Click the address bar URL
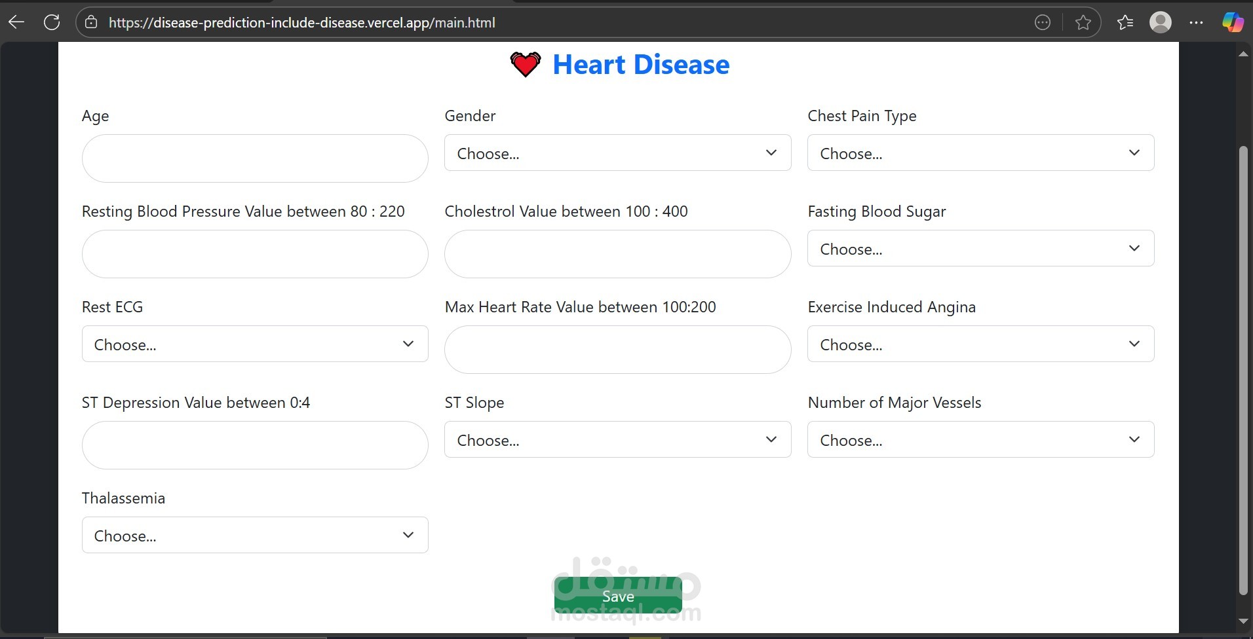This screenshot has height=639, width=1253. coord(301,23)
